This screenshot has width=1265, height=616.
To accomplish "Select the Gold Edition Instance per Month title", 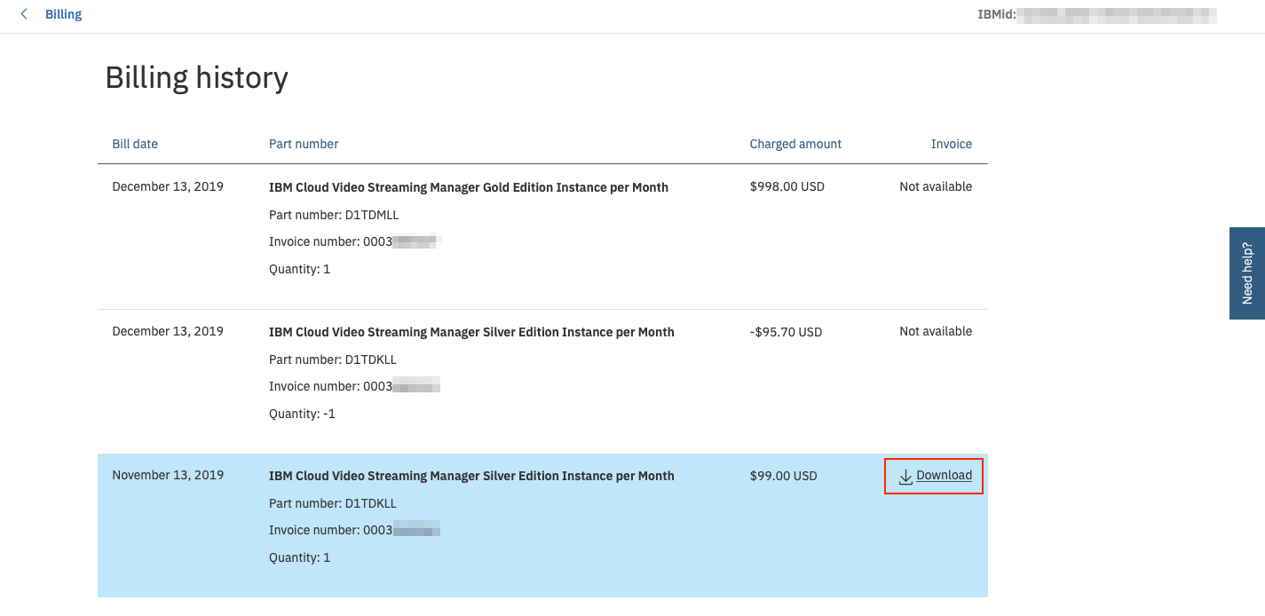I will click(x=469, y=187).
